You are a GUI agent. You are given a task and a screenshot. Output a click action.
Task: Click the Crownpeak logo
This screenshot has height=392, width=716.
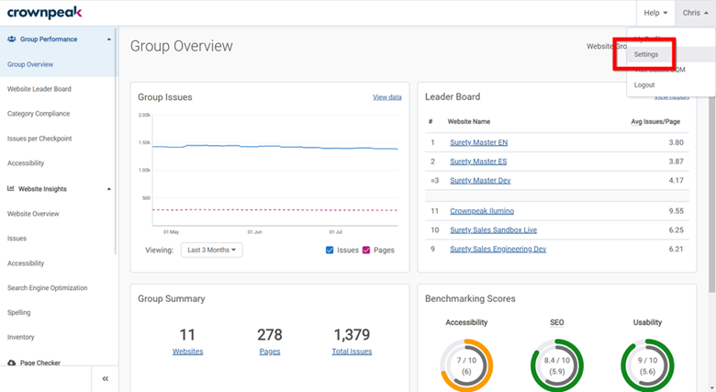click(44, 12)
